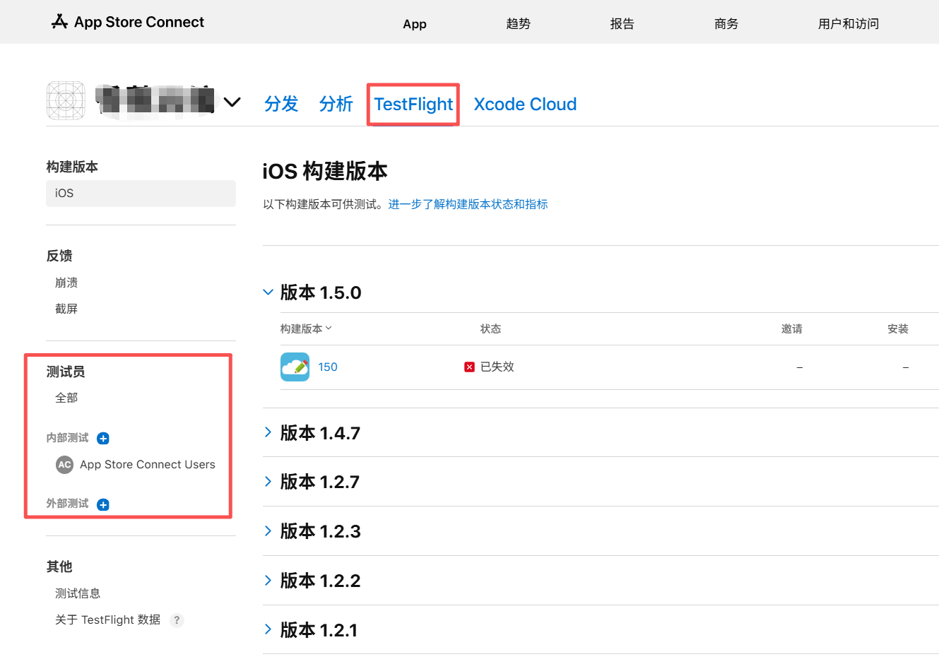Open 崩溃 feedback in sidebar

coord(66,283)
